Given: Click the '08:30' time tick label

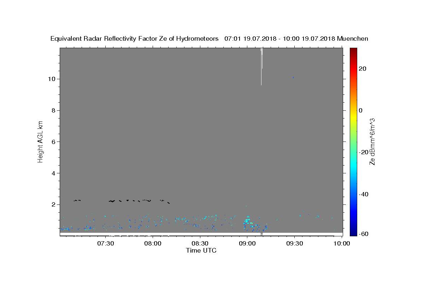Looking at the screenshot, I should [x=200, y=244].
